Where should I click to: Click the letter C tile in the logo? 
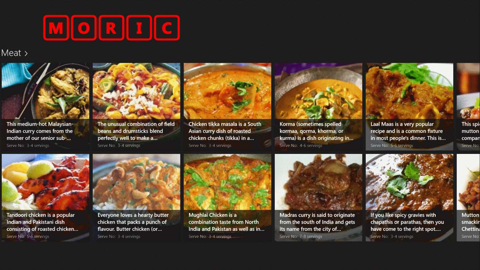pos(167,28)
